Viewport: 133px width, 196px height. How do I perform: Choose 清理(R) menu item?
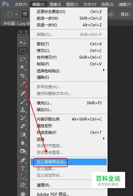tap(69, 185)
